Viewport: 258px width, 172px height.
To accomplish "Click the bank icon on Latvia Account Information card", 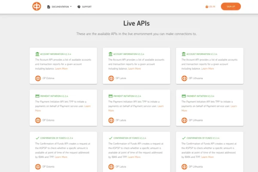I will coord(111,54).
